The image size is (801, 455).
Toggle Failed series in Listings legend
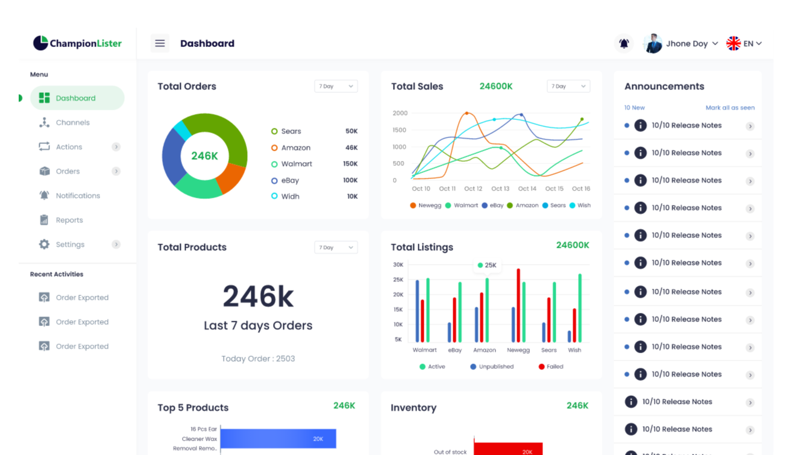tap(551, 366)
